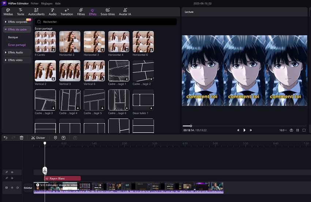Click the marker shield icon in timeline toolbar
Image resolution: width=311 pixels, height=202 pixels.
point(56,137)
